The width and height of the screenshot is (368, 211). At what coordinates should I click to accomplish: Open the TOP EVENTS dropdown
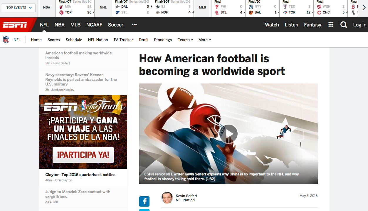point(19,8)
